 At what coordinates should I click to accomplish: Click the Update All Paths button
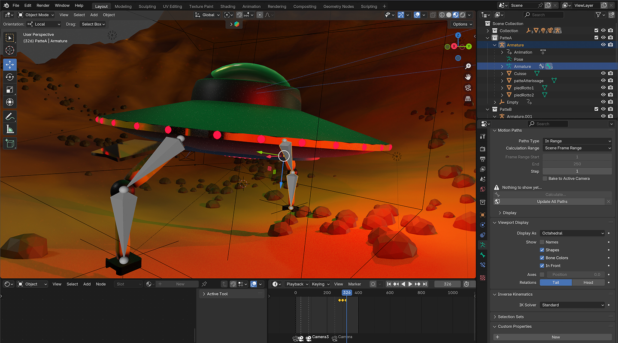552,202
